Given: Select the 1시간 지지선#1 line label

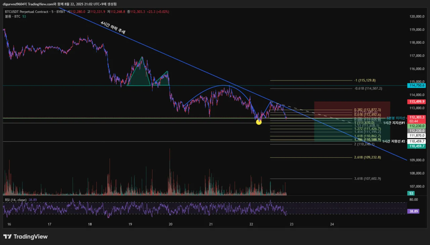Looking at the screenshot, I should pyautogui.click(x=394, y=123).
